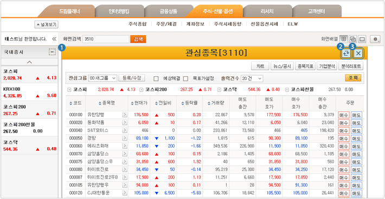Click the 조회 button

(353, 78)
